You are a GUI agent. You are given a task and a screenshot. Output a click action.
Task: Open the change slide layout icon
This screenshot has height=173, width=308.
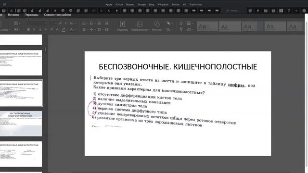17,24
